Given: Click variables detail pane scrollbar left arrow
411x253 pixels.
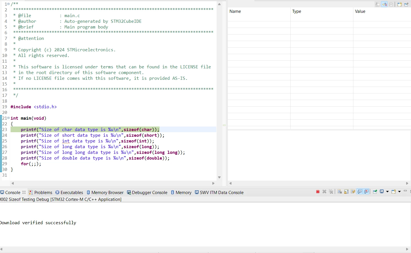Looking at the screenshot, I should tap(230, 183).
